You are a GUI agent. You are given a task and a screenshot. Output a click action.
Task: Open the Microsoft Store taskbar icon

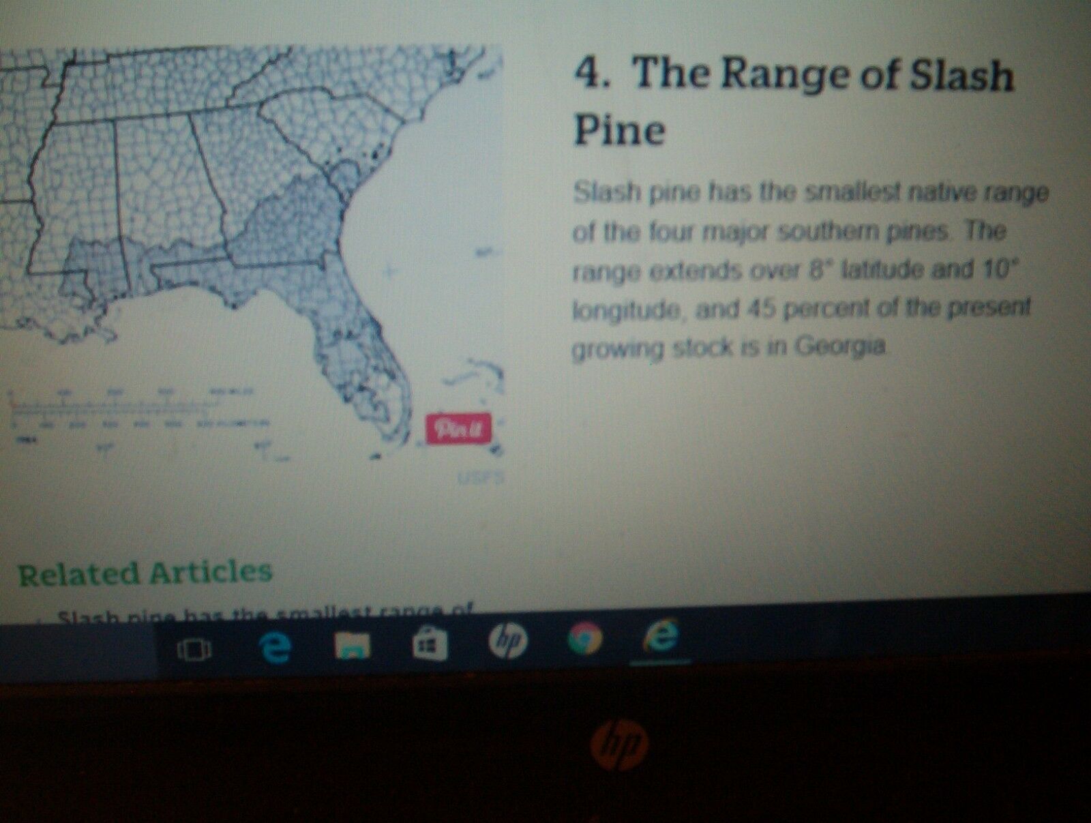click(430, 643)
